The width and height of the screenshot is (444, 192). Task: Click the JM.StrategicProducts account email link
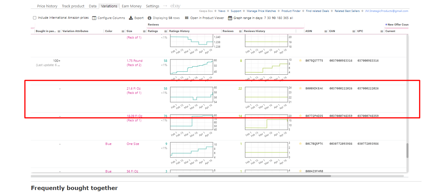387,11
